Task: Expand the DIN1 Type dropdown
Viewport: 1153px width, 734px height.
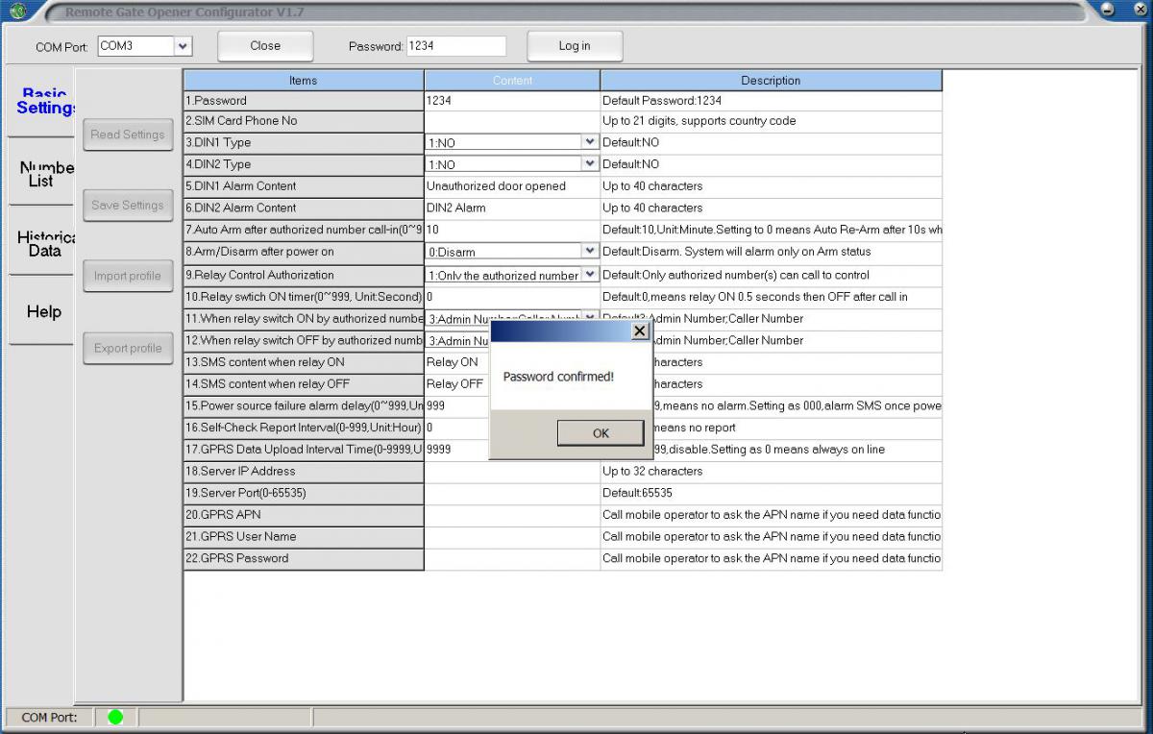Action: click(590, 142)
